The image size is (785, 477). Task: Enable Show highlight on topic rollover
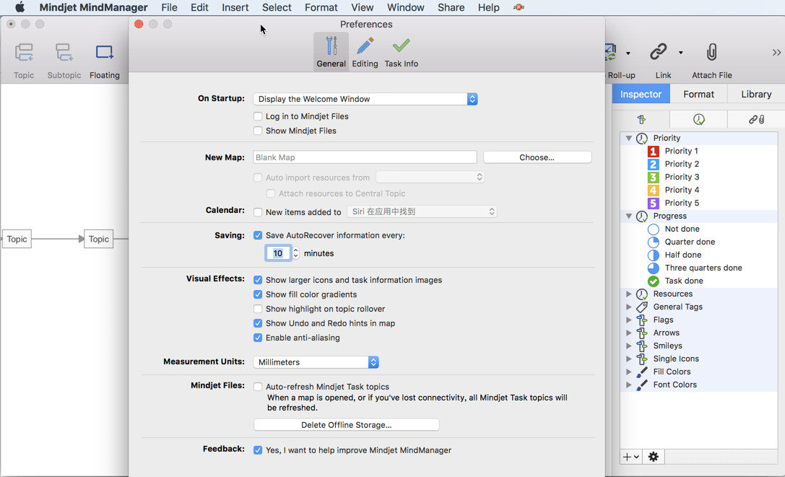tap(258, 309)
